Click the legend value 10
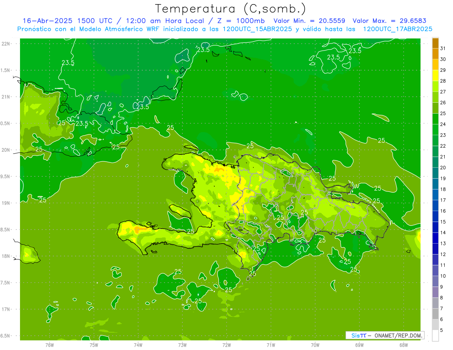This screenshot has width=453, height=350. pyautogui.click(x=443, y=276)
